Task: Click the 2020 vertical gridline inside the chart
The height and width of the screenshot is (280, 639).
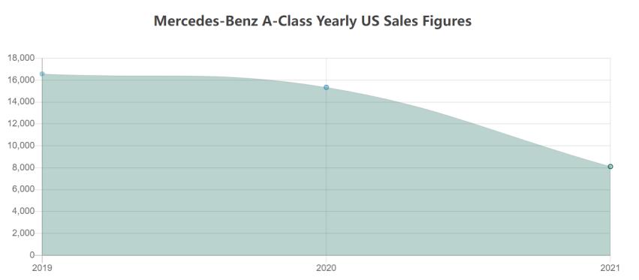Action: pos(326,171)
